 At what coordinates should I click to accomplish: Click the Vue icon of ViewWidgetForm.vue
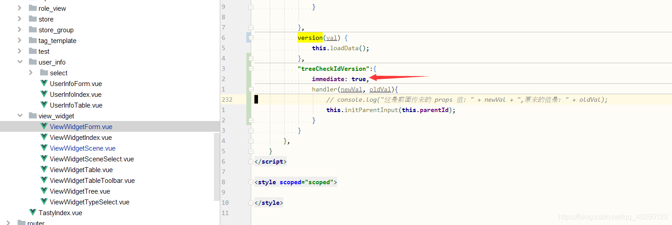tap(44, 126)
